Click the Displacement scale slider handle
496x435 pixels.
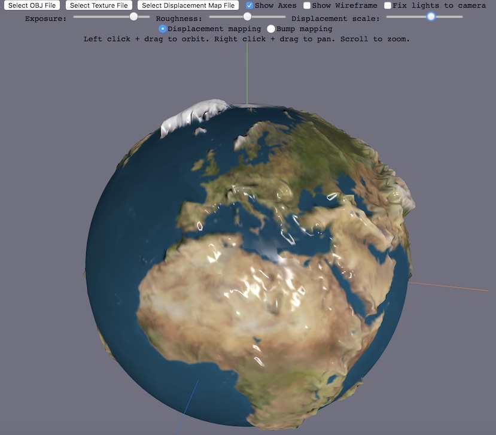point(431,16)
